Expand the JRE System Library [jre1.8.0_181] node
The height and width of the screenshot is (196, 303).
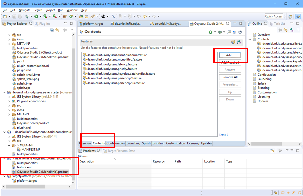pyautogui.click(x=9, y=97)
